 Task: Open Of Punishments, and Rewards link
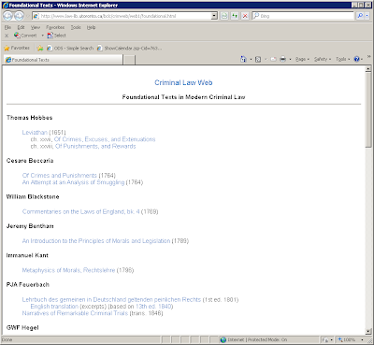[95, 146]
